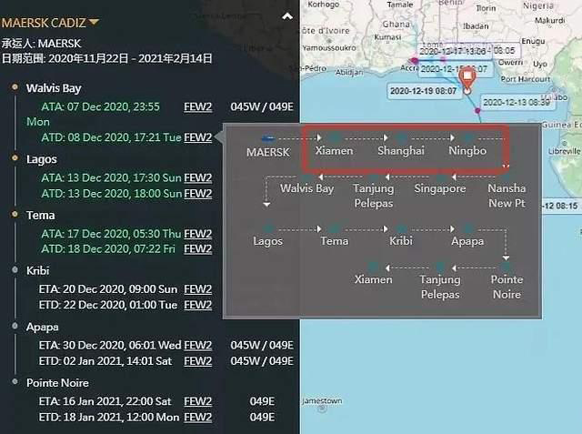
Task: Click the Shanghai label in route popup
Action: (x=401, y=151)
